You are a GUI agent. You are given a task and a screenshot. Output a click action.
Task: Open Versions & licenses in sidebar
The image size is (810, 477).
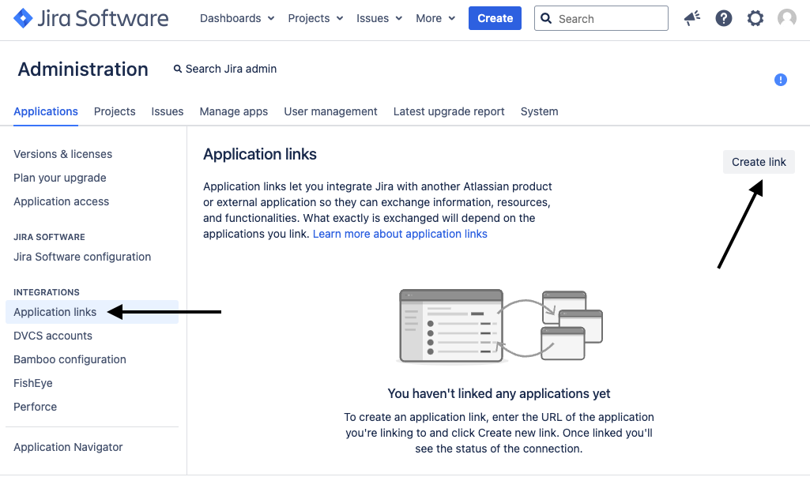click(x=62, y=154)
